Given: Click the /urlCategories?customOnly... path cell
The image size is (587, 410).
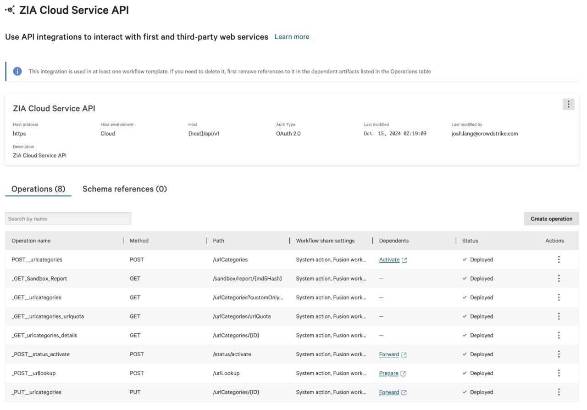Looking at the screenshot, I should pos(248,298).
